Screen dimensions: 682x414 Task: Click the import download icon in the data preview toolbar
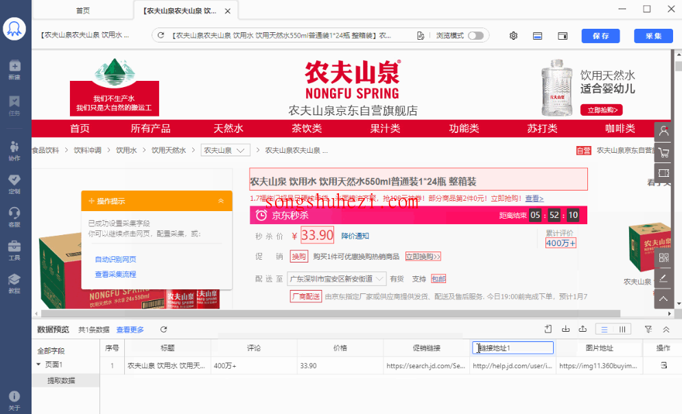coord(565,329)
